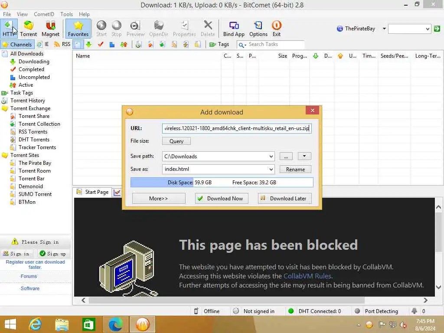Click Download Now

(x=222, y=199)
